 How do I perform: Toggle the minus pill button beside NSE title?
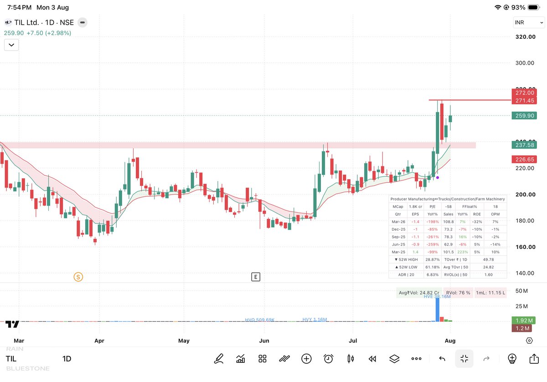click(x=83, y=22)
